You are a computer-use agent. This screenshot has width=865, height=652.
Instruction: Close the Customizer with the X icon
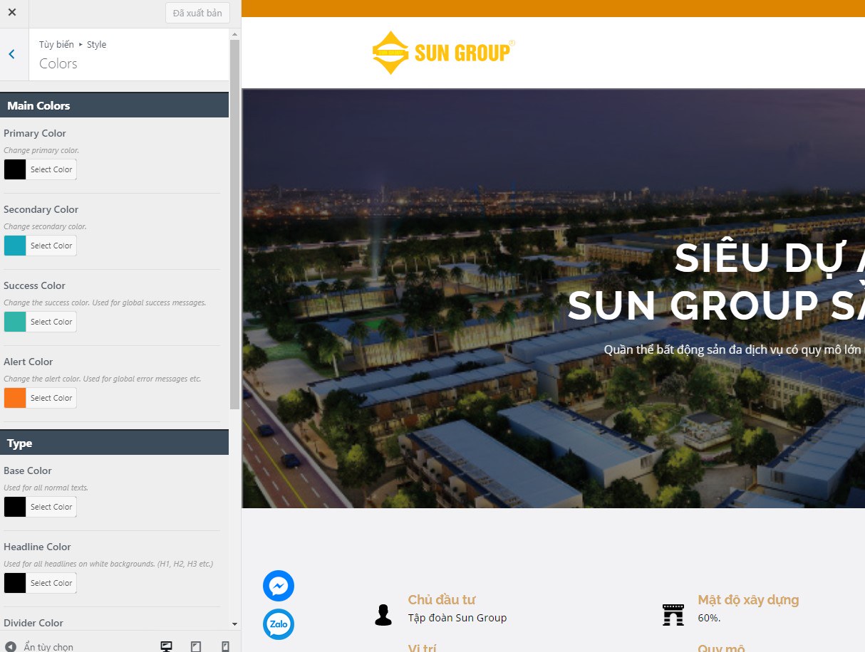(x=12, y=13)
